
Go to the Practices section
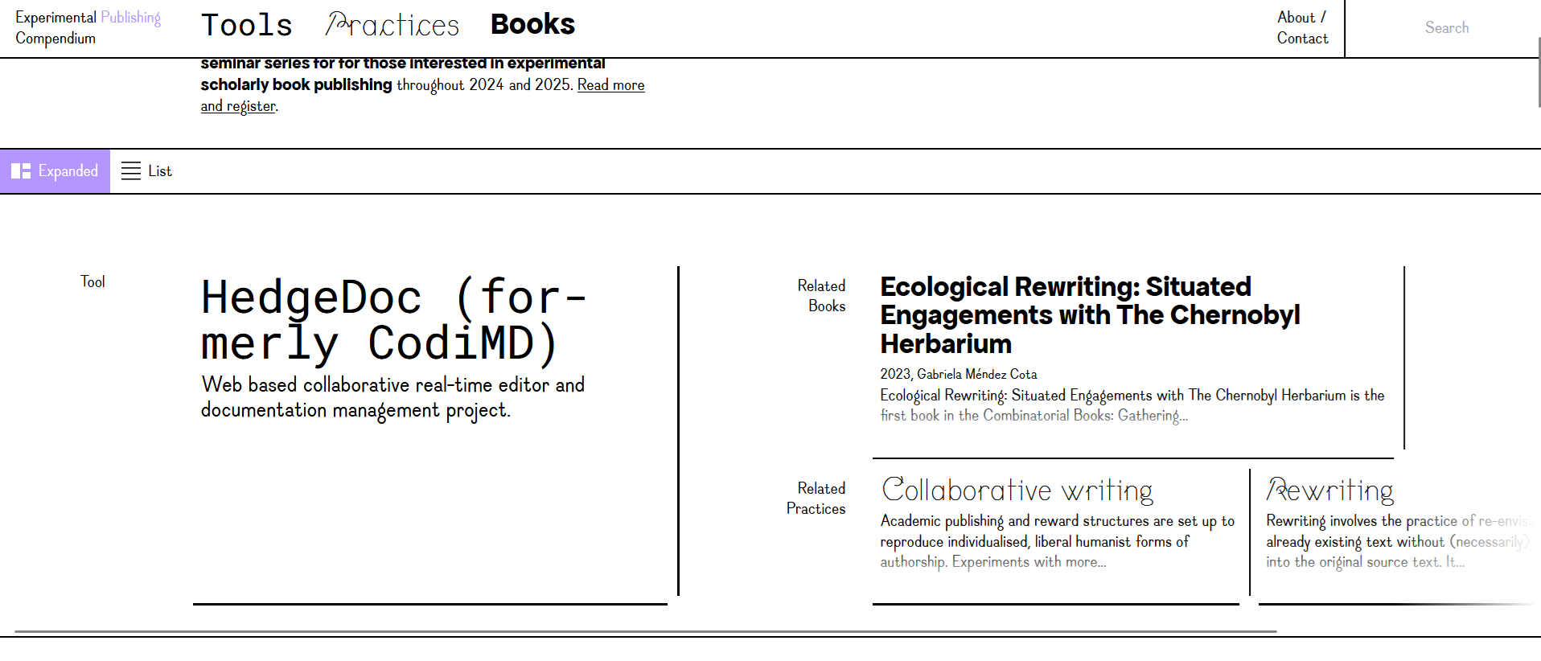click(x=392, y=26)
